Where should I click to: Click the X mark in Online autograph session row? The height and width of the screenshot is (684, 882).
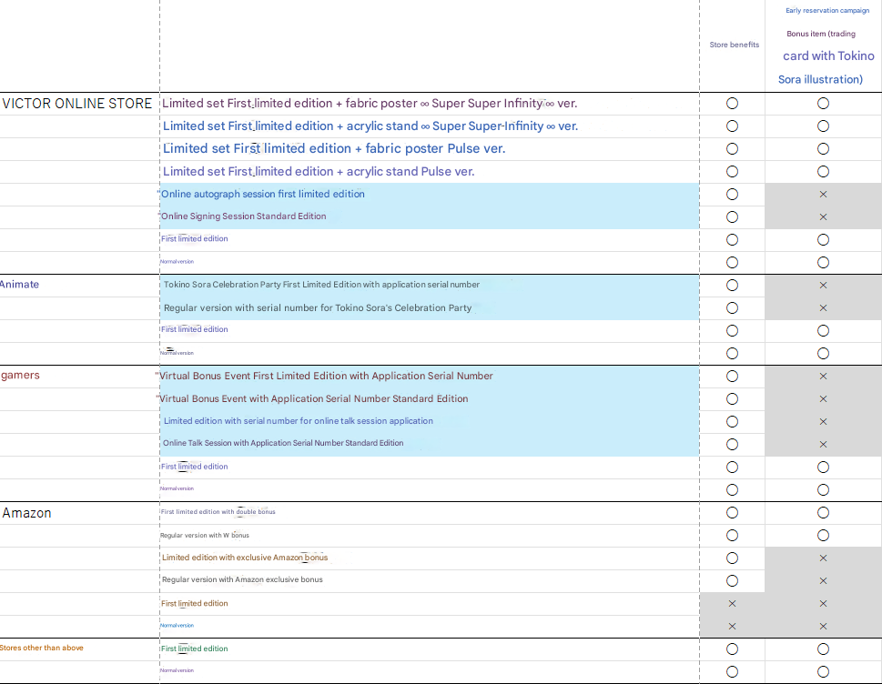click(823, 195)
